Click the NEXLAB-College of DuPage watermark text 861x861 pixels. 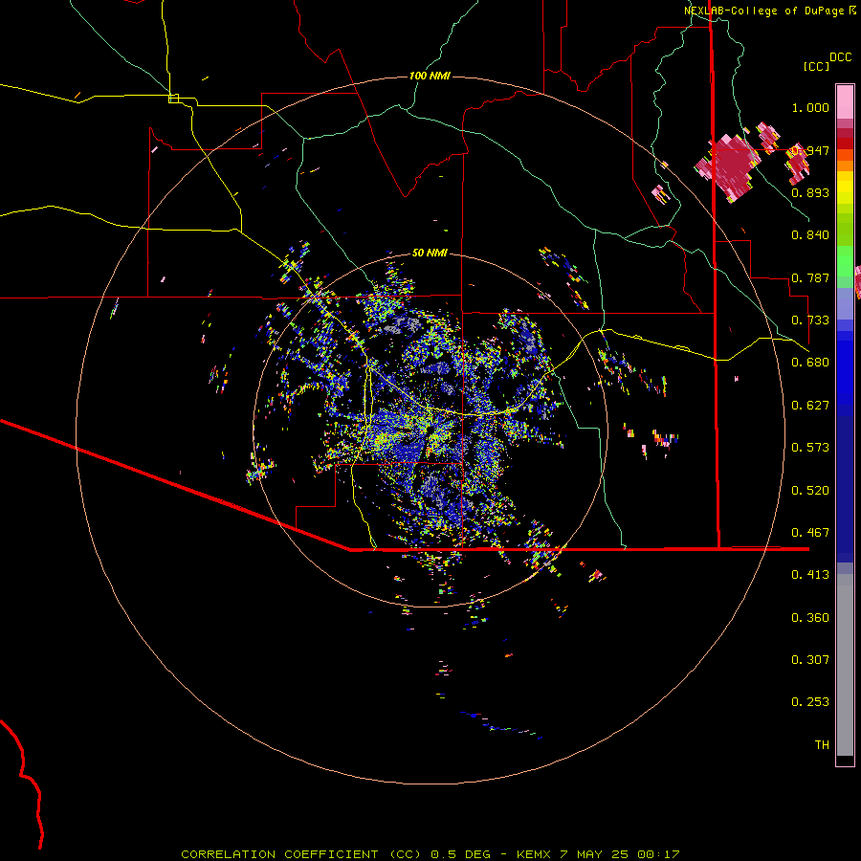click(770, 11)
